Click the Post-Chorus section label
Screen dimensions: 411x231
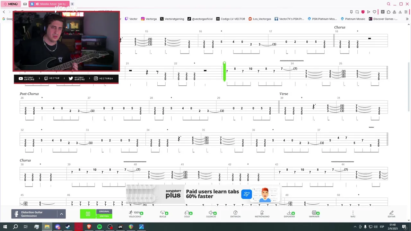pyautogui.click(x=29, y=94)
